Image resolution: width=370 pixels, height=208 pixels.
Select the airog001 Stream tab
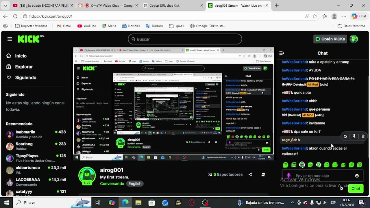[238, 5]
